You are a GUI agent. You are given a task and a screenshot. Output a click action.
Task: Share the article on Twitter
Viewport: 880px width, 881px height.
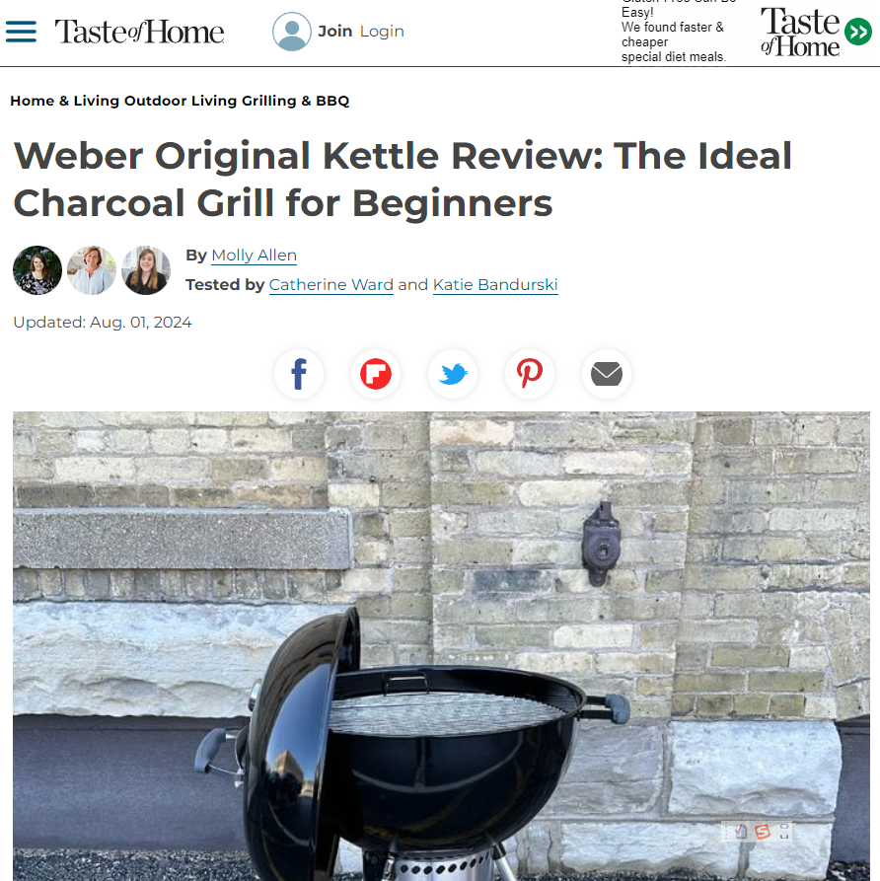click(453, 374)
